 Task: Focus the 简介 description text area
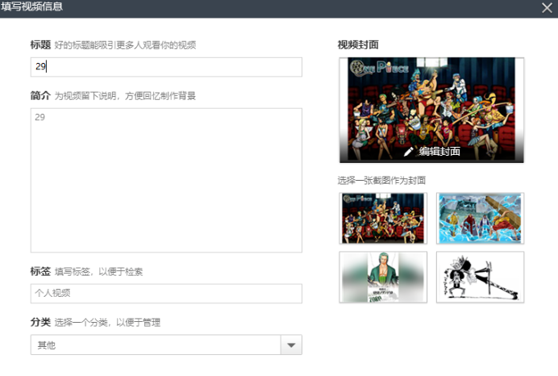[x=166, y=180]
